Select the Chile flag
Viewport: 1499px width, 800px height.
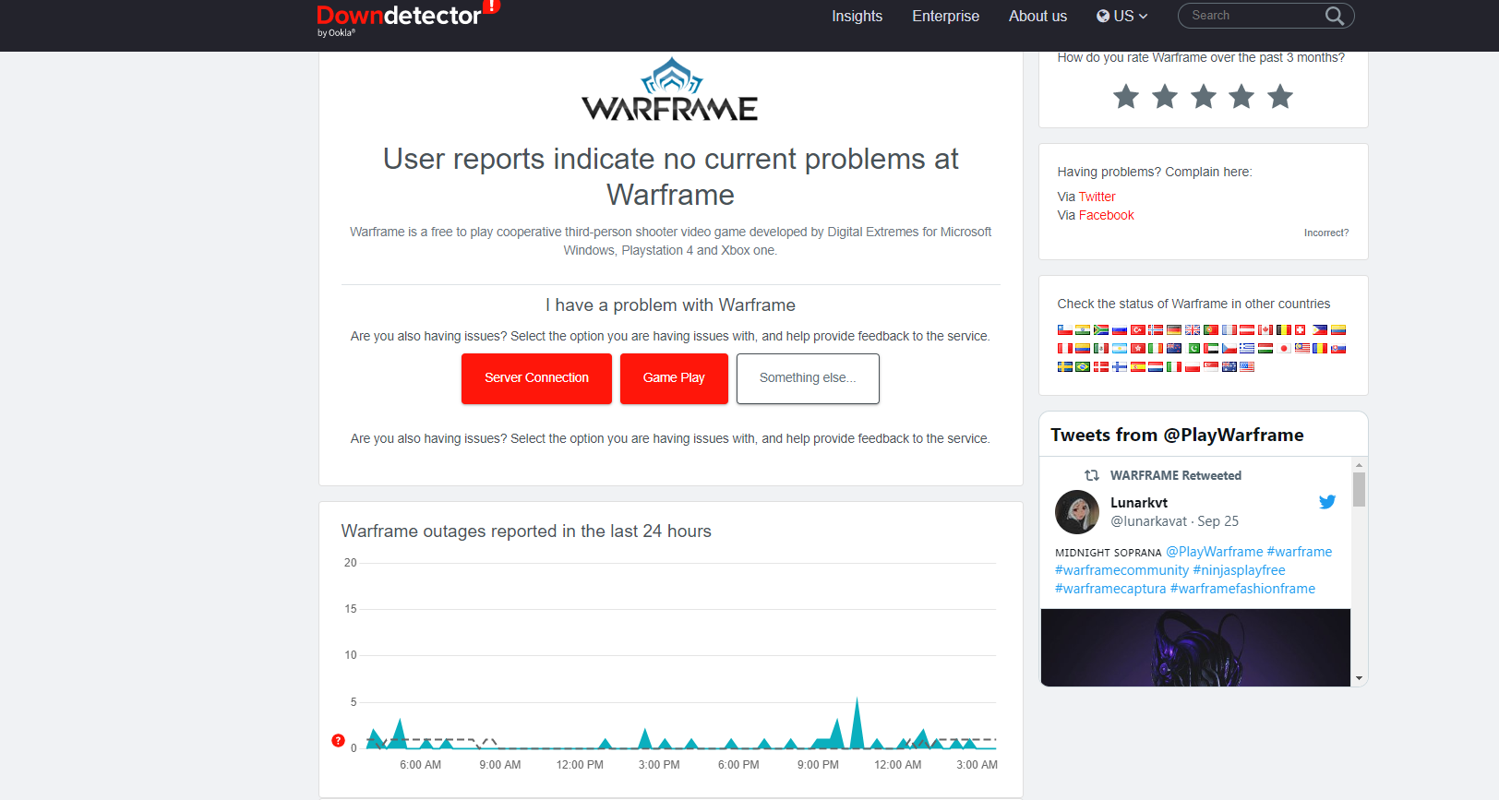1065,329
